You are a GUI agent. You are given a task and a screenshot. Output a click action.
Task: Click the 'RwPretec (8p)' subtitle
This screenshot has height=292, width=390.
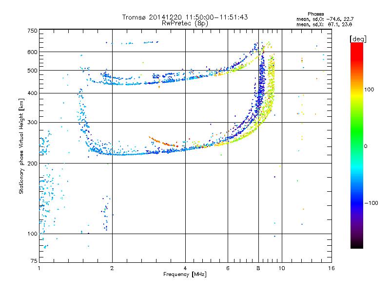(x=185, y=23)
